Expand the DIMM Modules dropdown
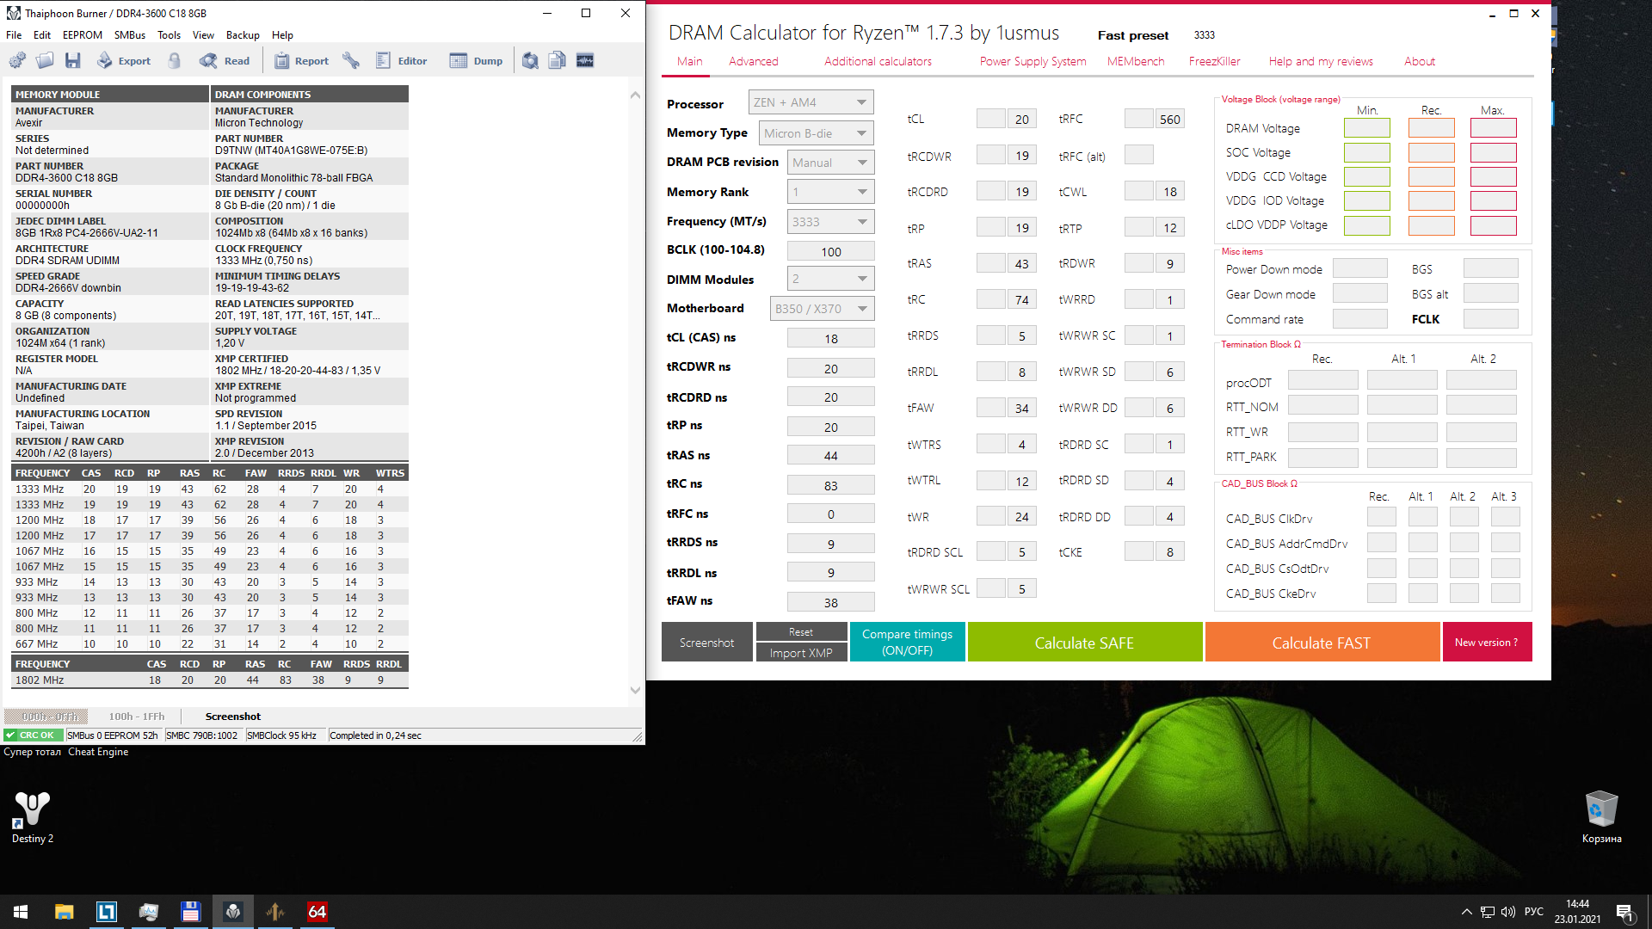The width and height of the screenshot is (1652, 929). tap(830, 279)
